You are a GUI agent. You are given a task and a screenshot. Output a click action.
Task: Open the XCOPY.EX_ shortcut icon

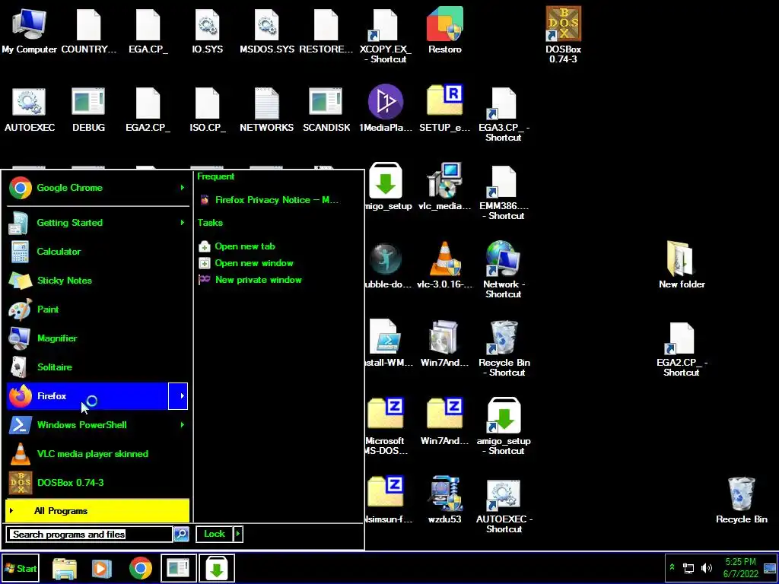coord(386,36)
